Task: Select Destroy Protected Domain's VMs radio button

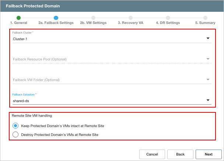Action: point(15,134)
